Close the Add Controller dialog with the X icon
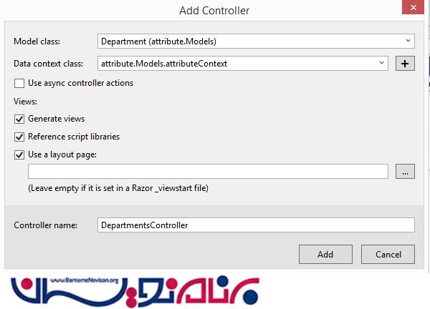This screenshot has height=309, width=430. click(x=414, y=7)
